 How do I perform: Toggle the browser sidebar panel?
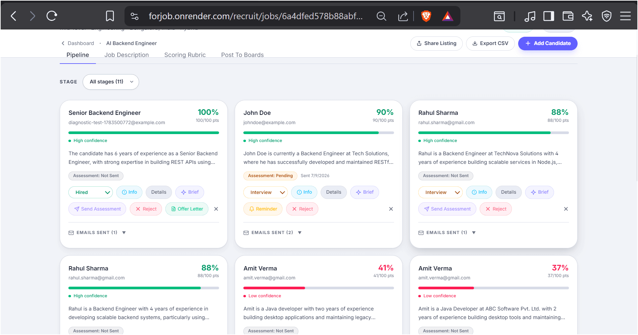click(x=549, y=16)
